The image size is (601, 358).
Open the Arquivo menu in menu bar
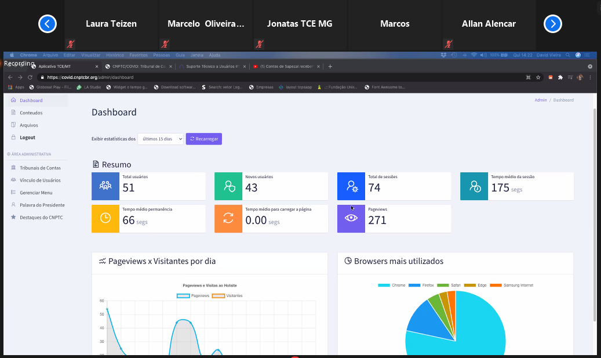click(x=50, y=55)
